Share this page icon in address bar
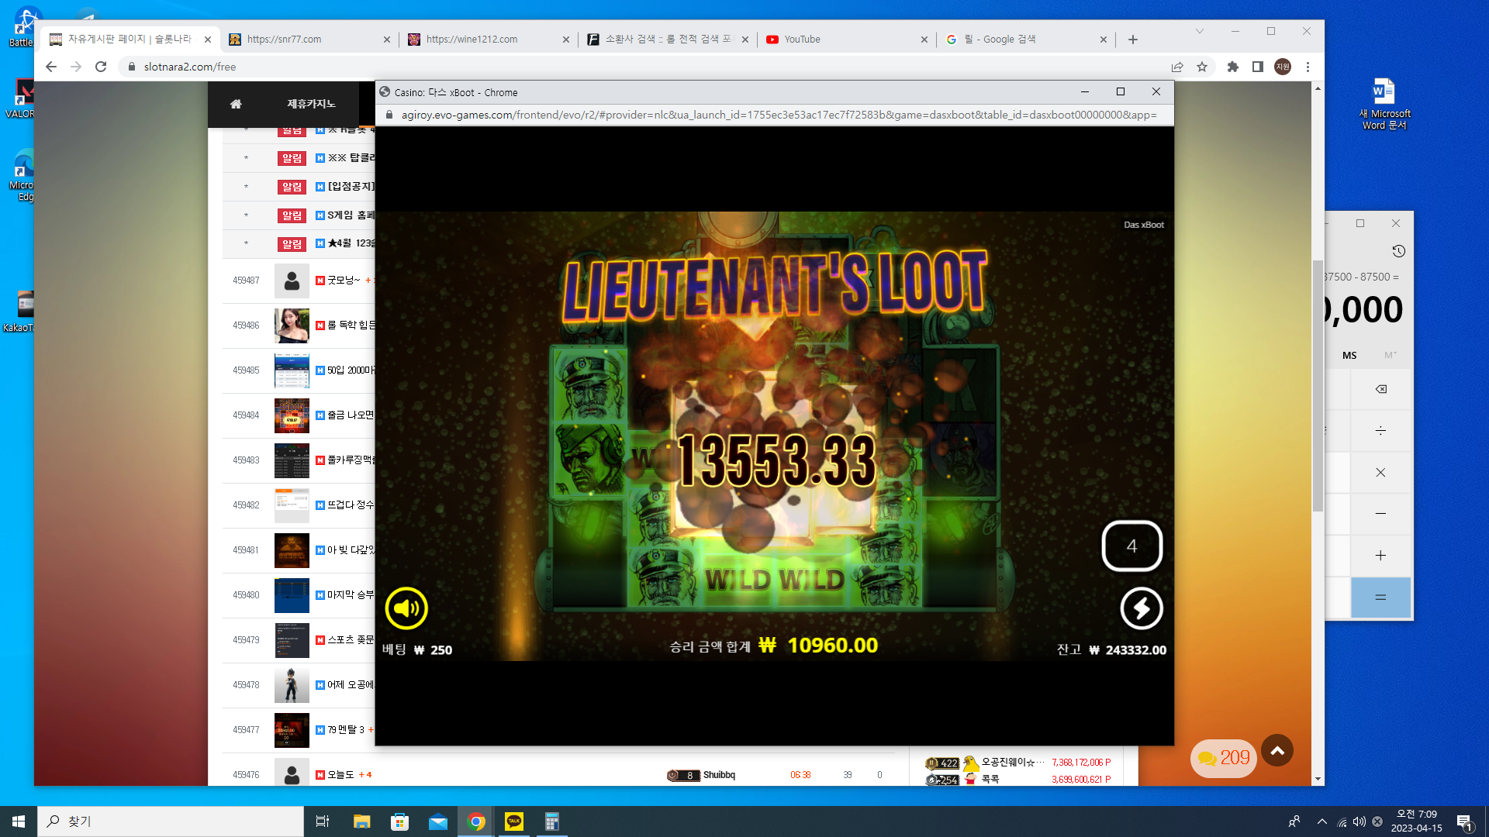Image resolution: width=1489 pixels, height=837 pixels. [1177, 67]
